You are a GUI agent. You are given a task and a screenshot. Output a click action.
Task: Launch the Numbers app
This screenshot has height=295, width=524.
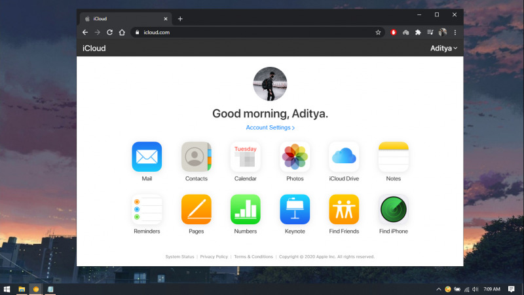245,209
